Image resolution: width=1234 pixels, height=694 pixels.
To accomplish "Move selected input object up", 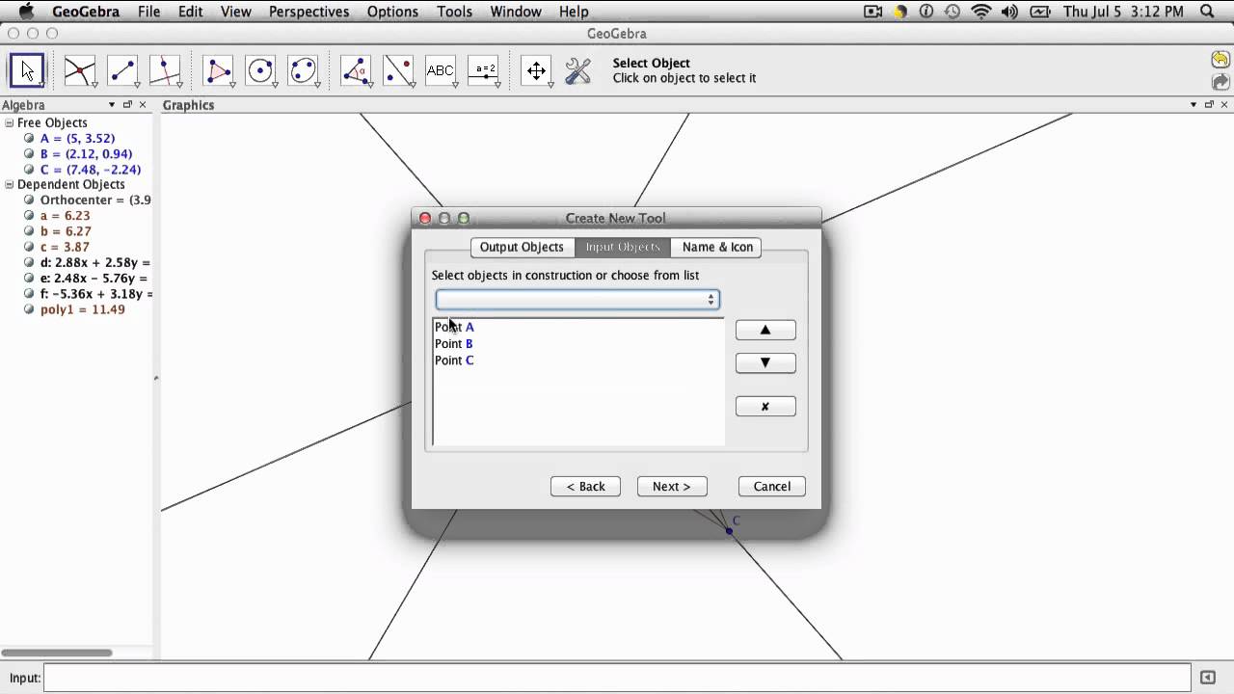I will (765, 330).
